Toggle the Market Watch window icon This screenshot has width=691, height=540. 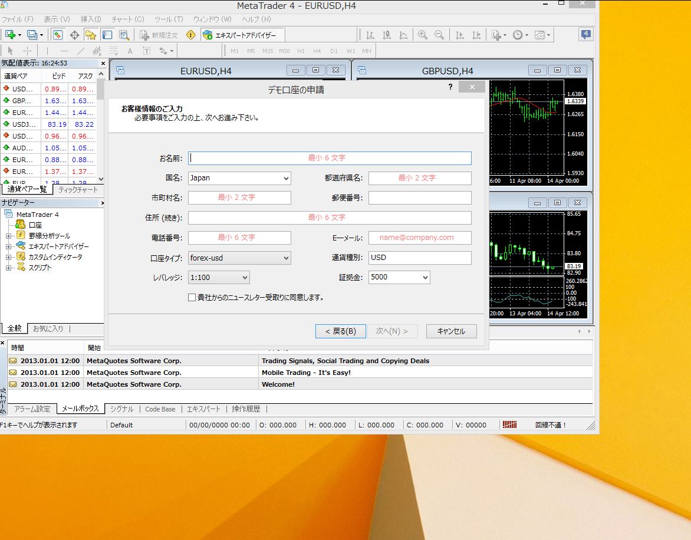(x=57, y=35)
